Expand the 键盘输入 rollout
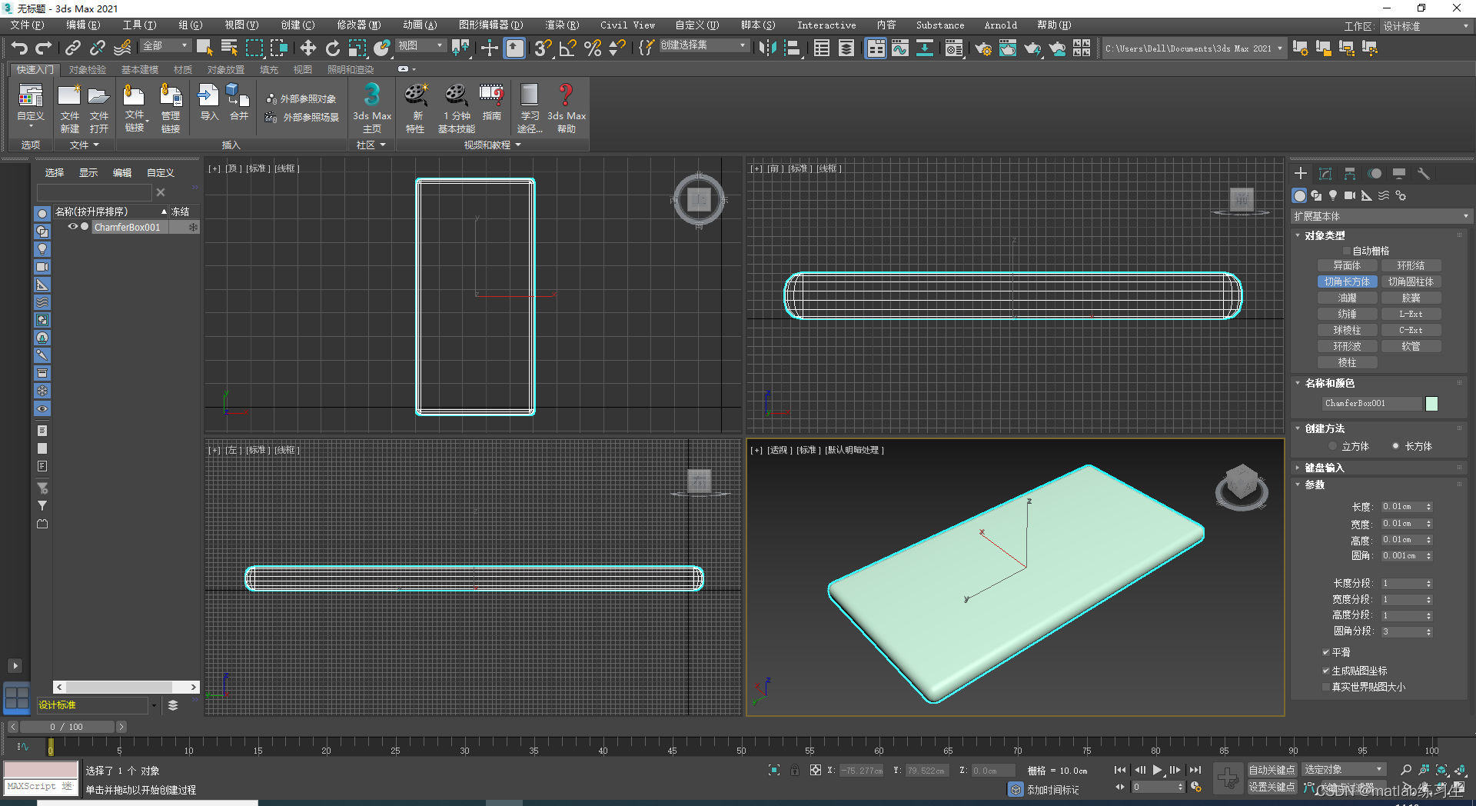 [1324, 468]
